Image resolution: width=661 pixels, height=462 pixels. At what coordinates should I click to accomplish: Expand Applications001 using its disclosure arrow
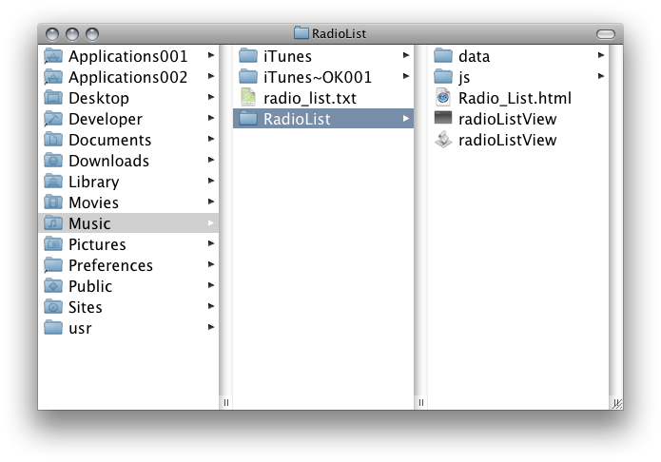pos(211,55)
